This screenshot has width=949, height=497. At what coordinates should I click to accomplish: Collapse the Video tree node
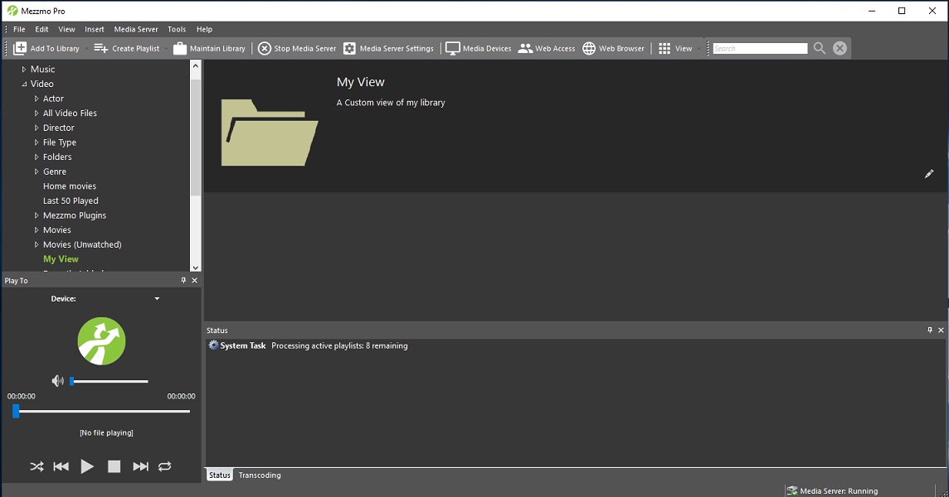point(24,84)
